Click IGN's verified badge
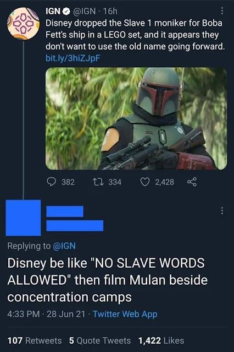Screen dimensions: 234x352 point(66,11)
